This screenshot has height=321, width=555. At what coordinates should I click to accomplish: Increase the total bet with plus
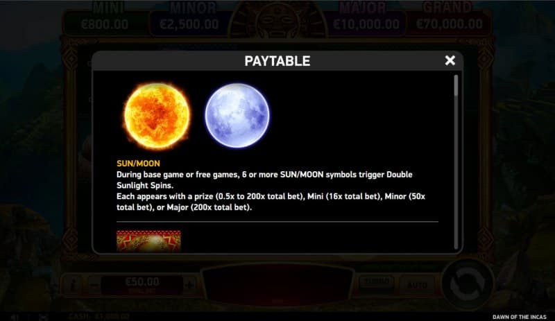pos(189,284)
